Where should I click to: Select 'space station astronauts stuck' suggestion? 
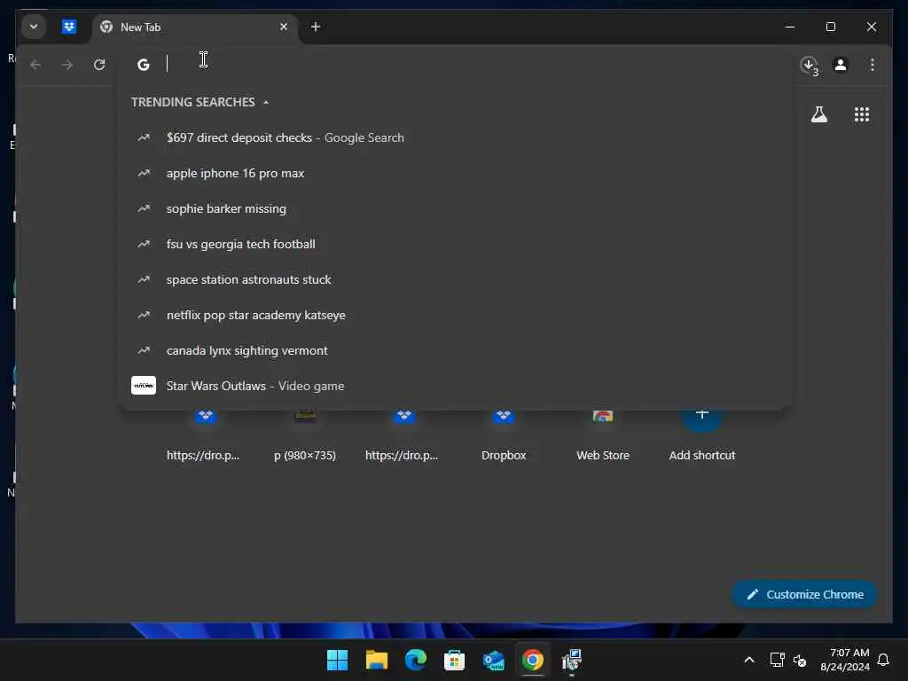click(x=453, y=279)
